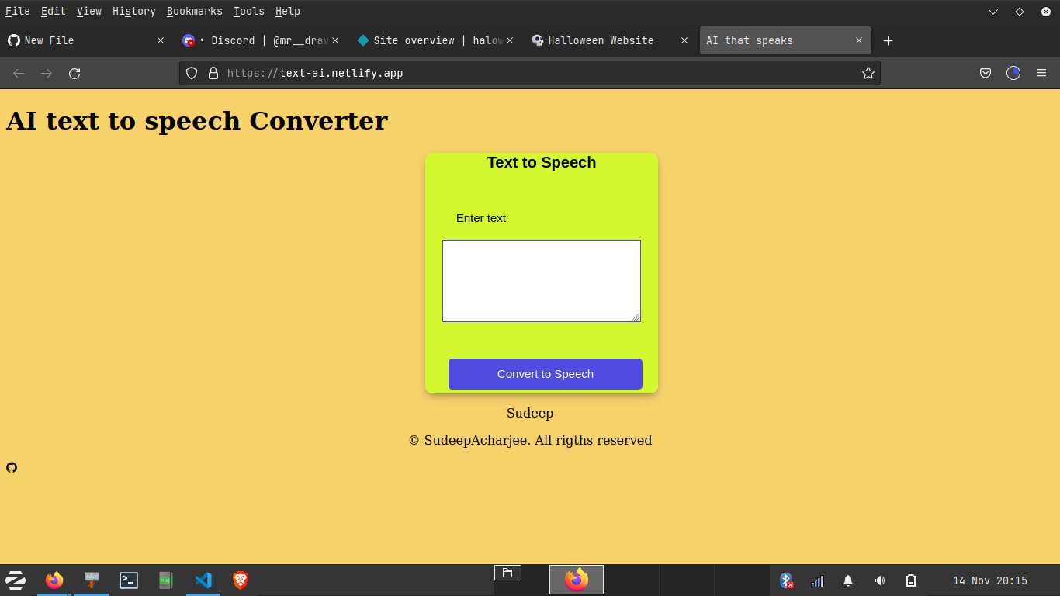Click inside the Enter text box
The height and width of the screenshot is (596, 1060).
(x=541, y=281)
